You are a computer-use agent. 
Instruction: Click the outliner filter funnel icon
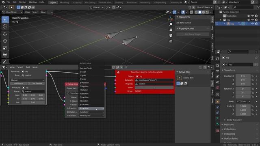pos(258,7)
